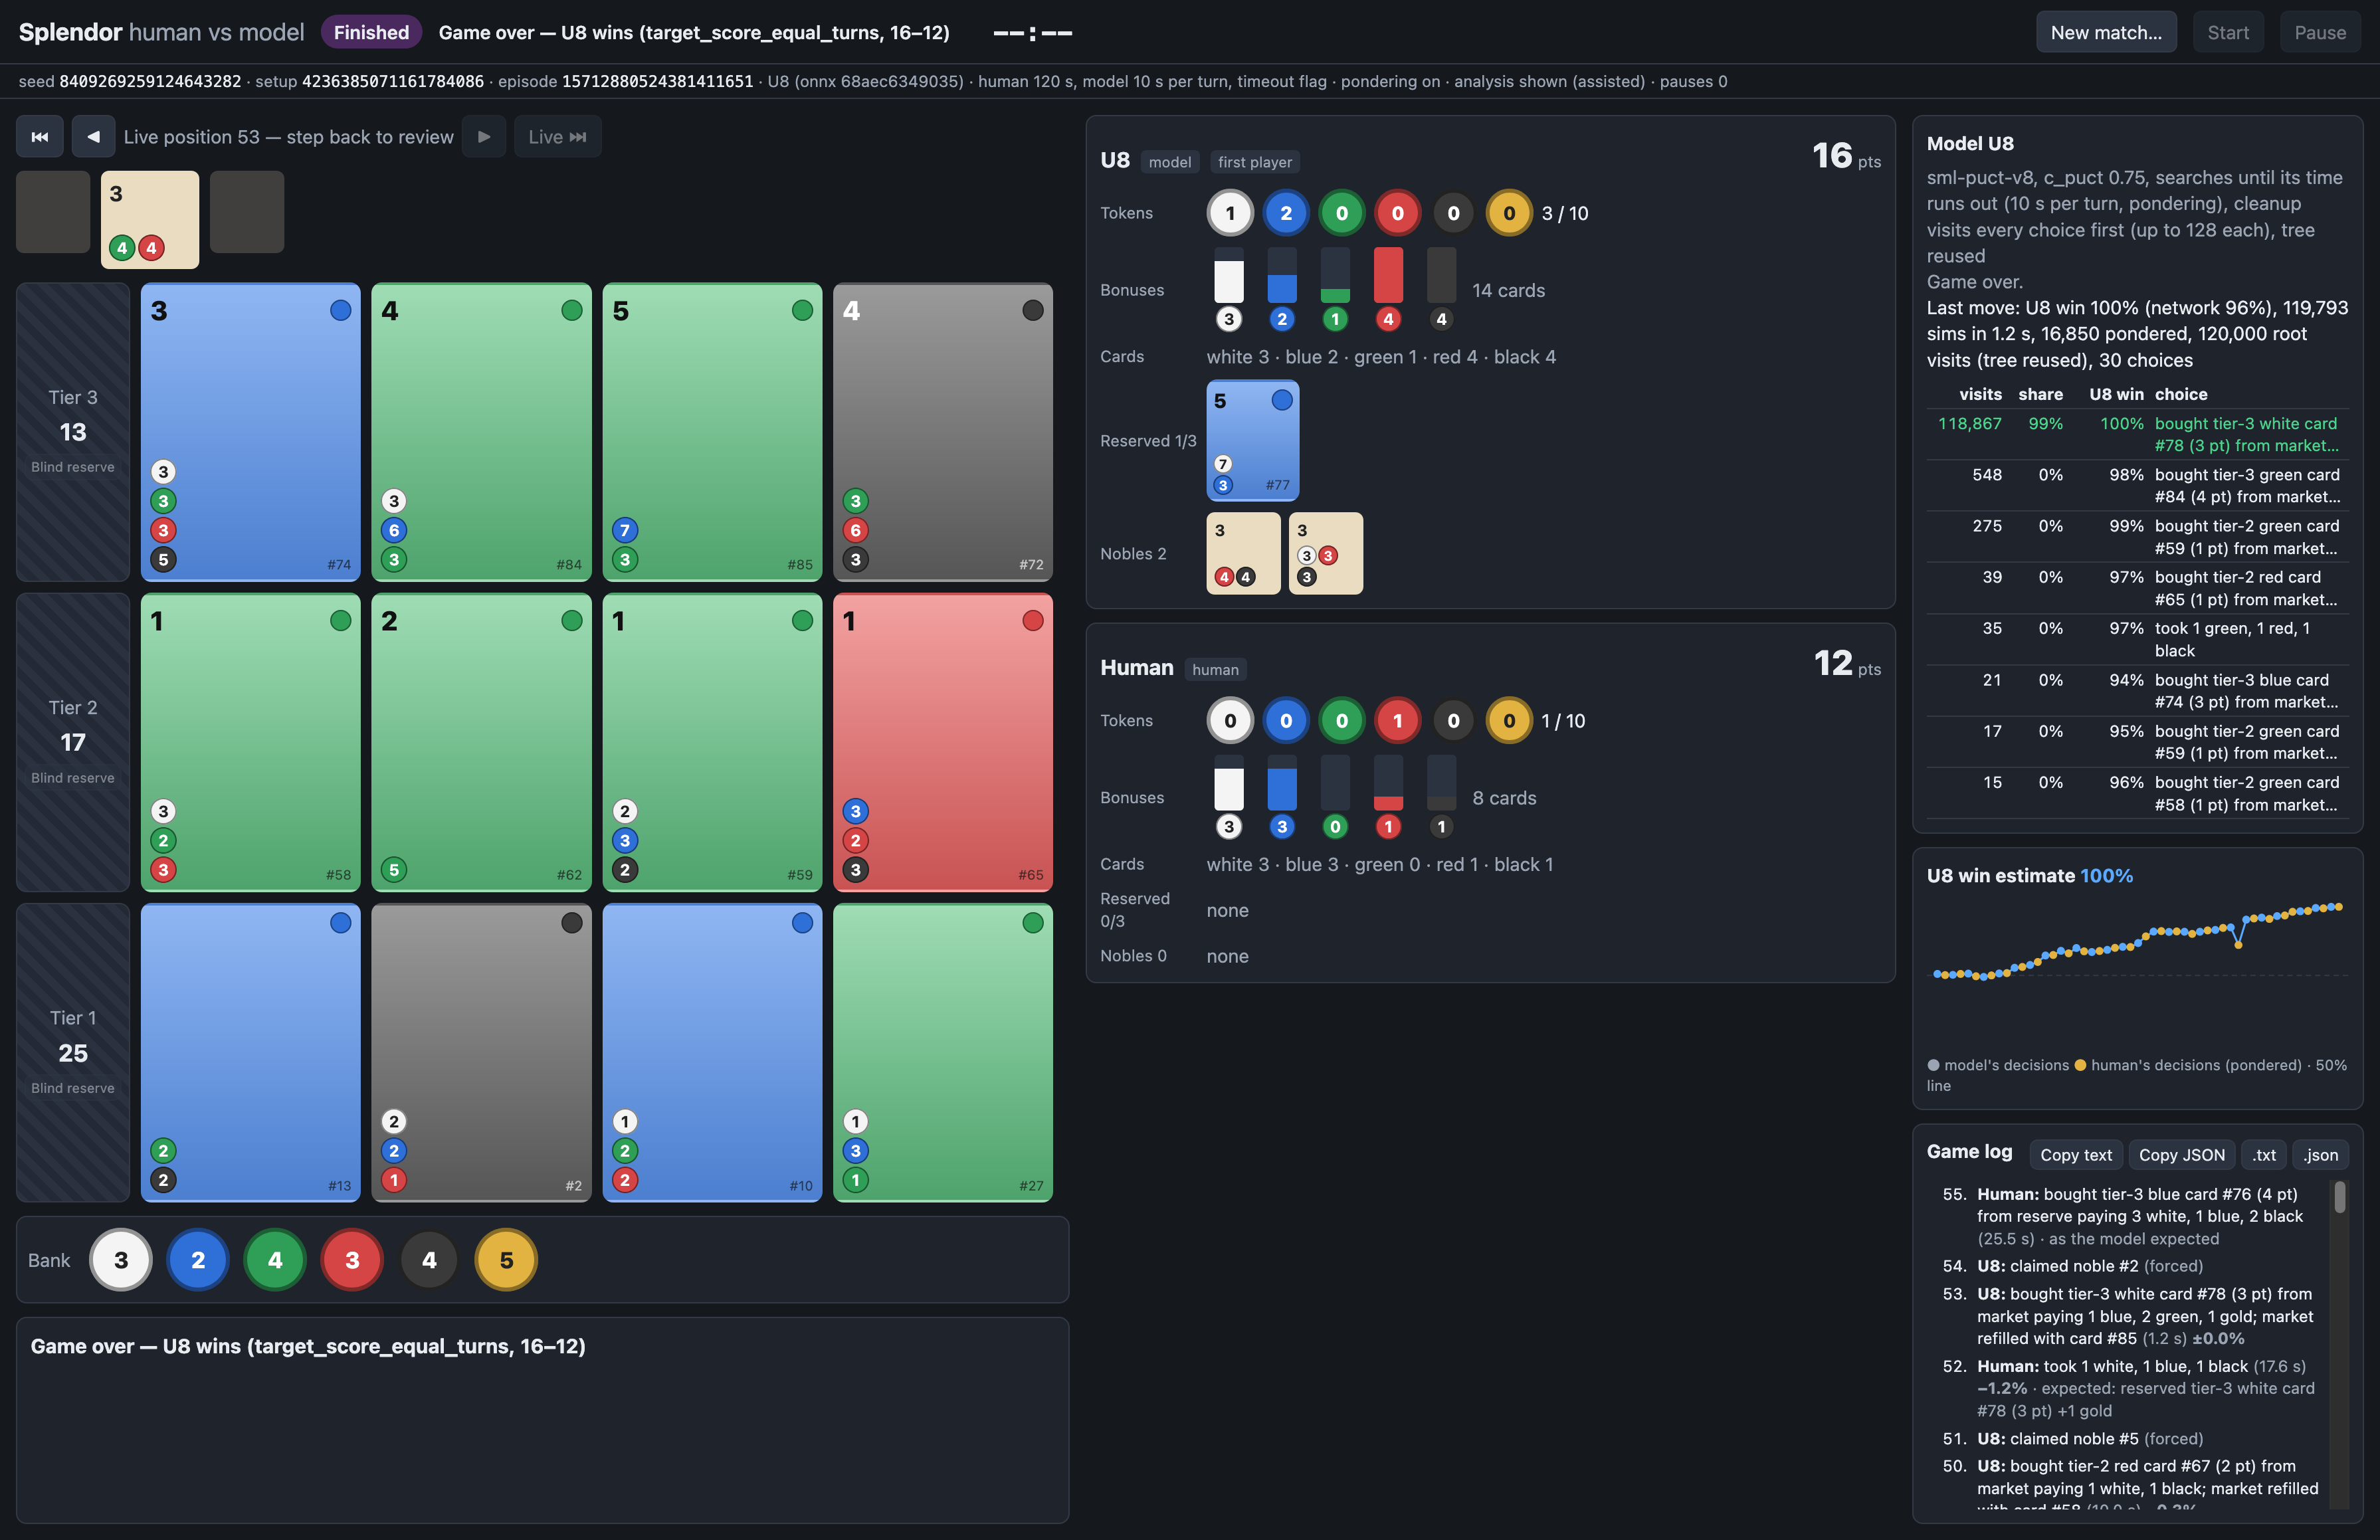Select tier-1 green card #27

943,1052
